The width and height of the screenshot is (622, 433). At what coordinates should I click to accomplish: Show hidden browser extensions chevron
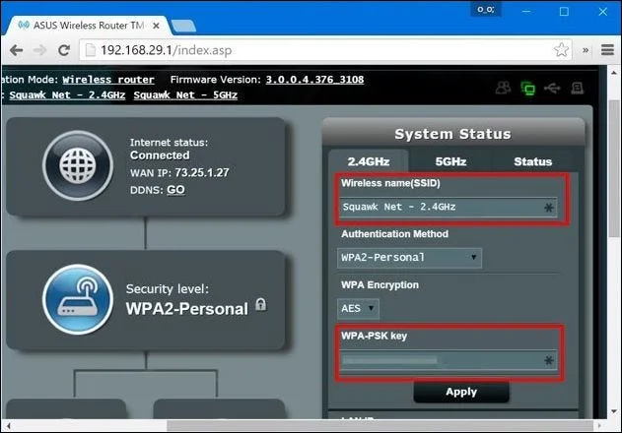[586, 50]
